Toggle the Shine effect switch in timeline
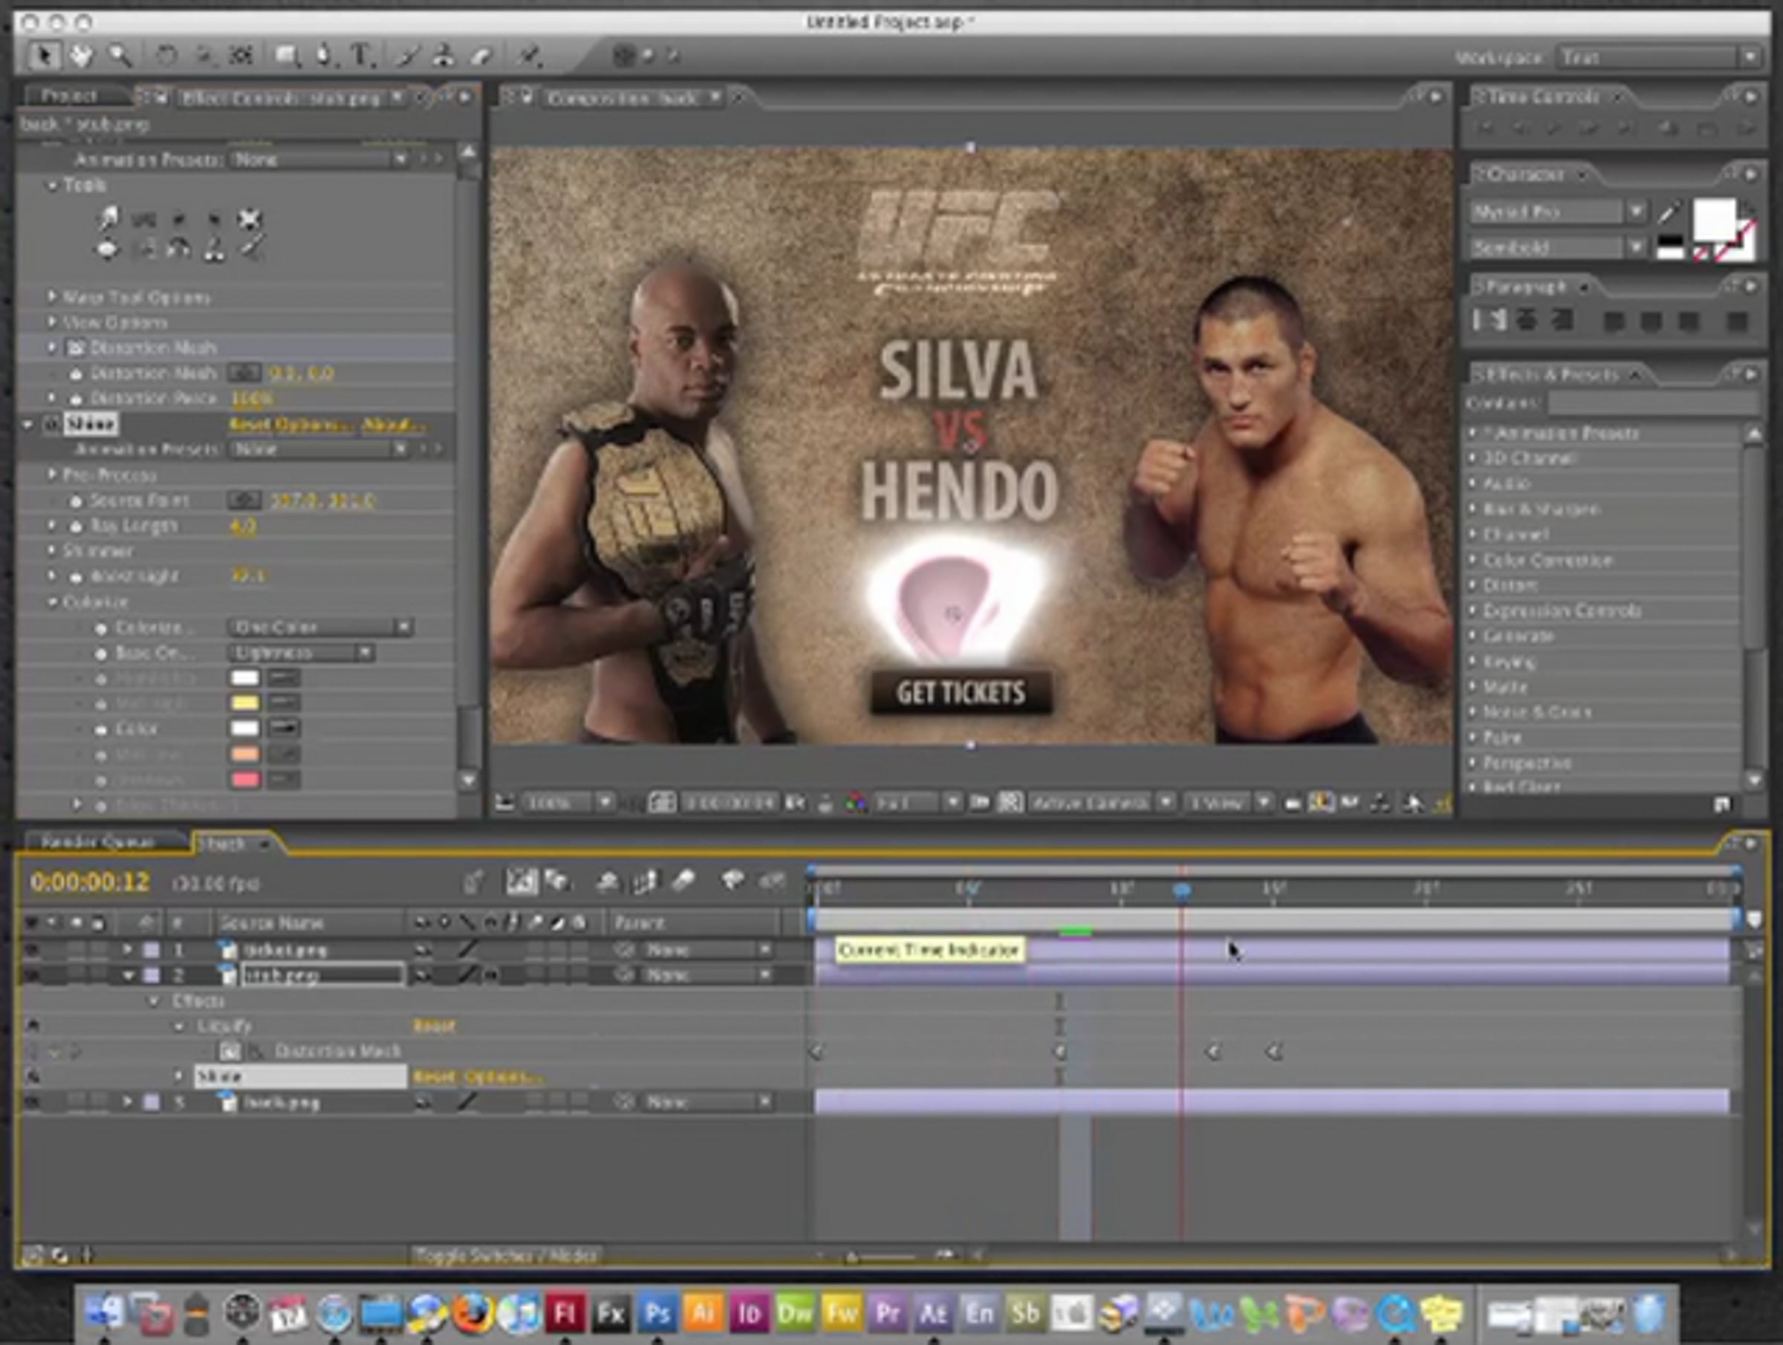The height and width of the screenshot is (1345, 1783). tap(33, 1077)
